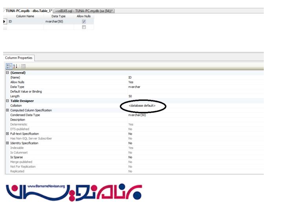The image size is (285, 202).
Task: Select the Length property row
Action: point(15,96)
